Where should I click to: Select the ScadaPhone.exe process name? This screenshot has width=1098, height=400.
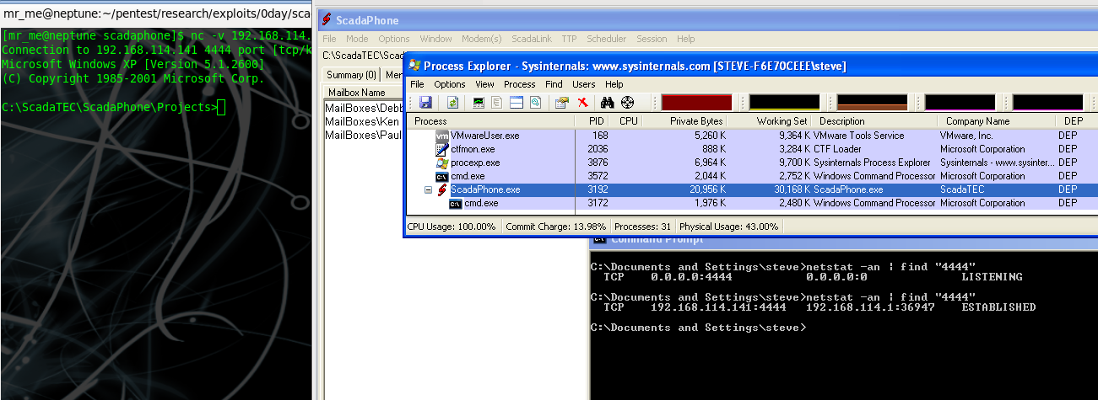485,189
